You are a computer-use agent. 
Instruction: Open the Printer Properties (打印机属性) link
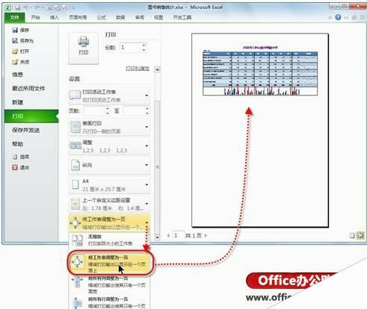[138, 69]
